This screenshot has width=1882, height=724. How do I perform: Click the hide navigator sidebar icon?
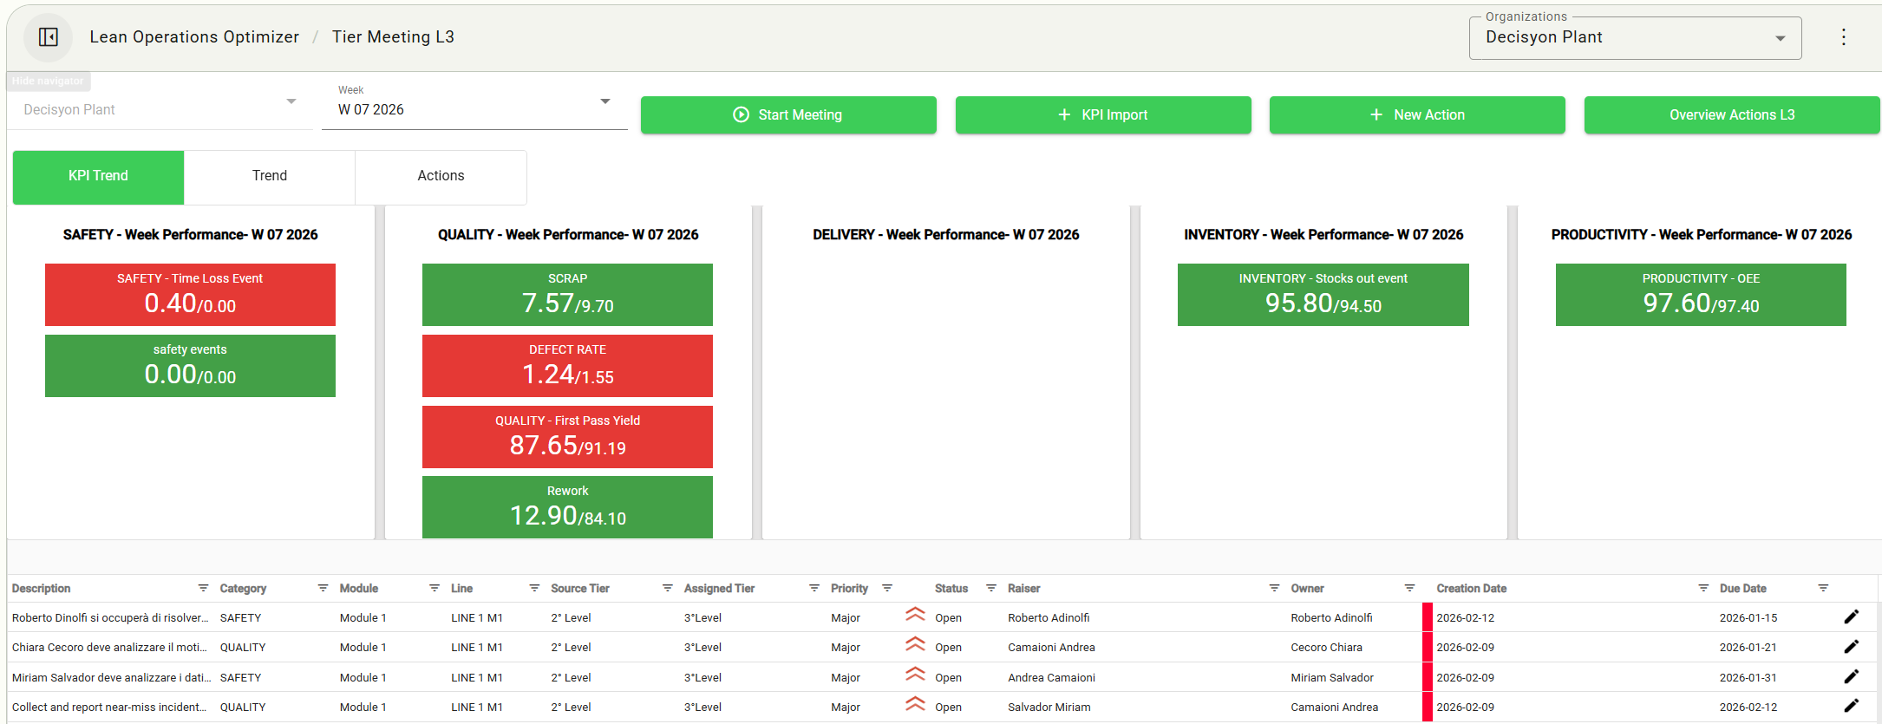49,37
